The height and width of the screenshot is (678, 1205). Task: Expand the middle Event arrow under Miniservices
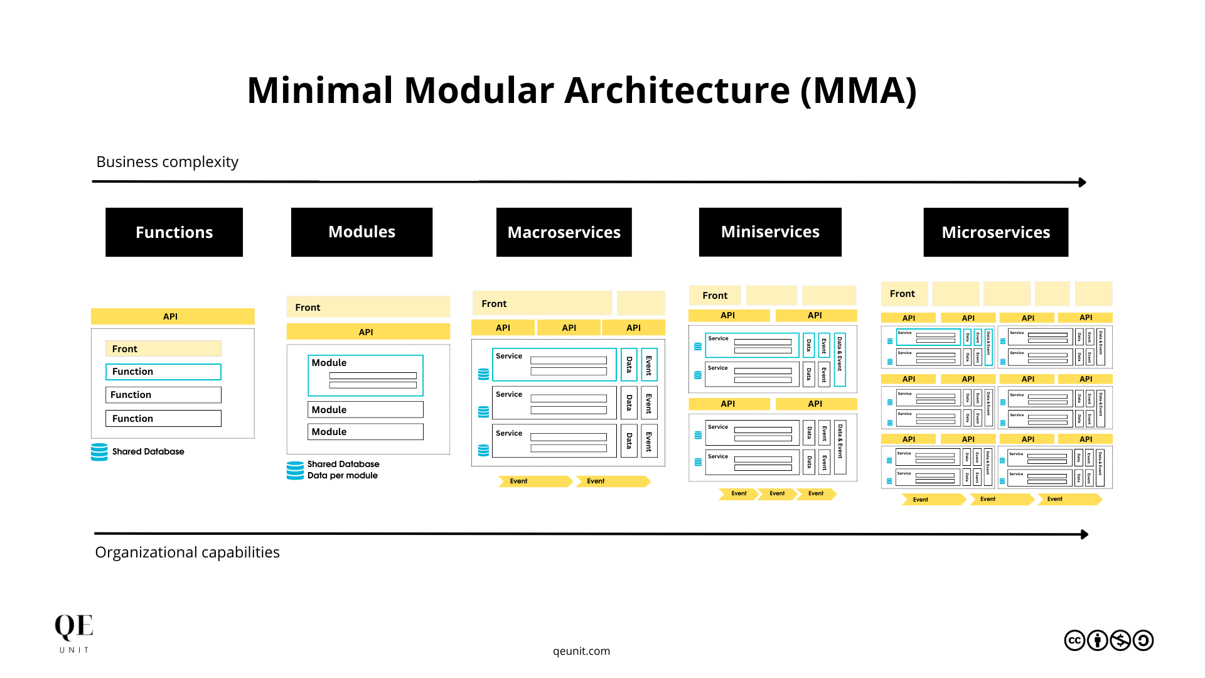tap(776, 494)
